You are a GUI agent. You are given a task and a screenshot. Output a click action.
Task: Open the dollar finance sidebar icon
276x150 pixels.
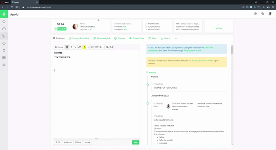click(4, 43)
